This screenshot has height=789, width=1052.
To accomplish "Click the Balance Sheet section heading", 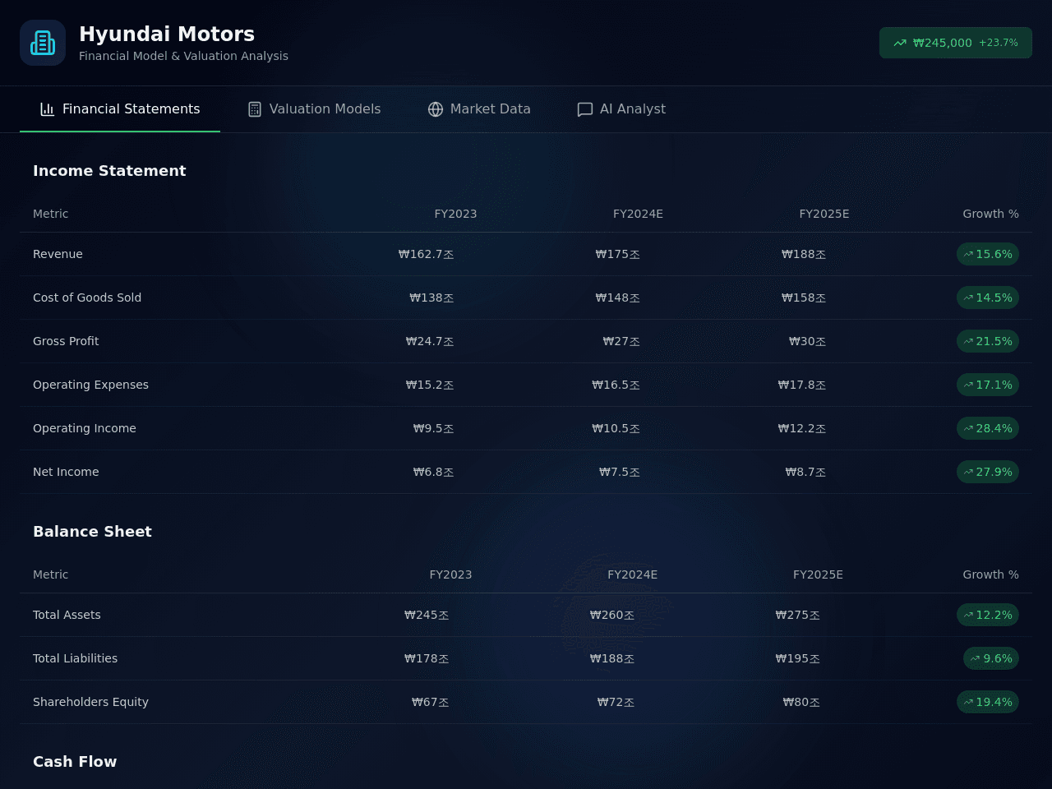I will (x=92, y=532).
